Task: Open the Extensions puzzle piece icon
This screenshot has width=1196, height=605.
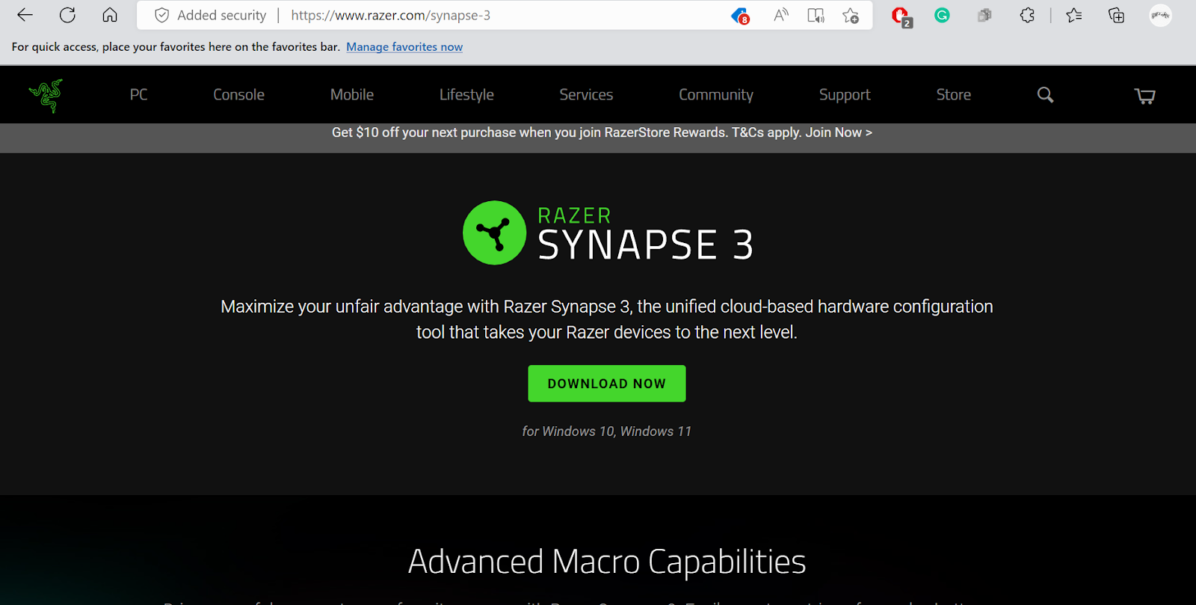Action: (x=1027, y=15)
